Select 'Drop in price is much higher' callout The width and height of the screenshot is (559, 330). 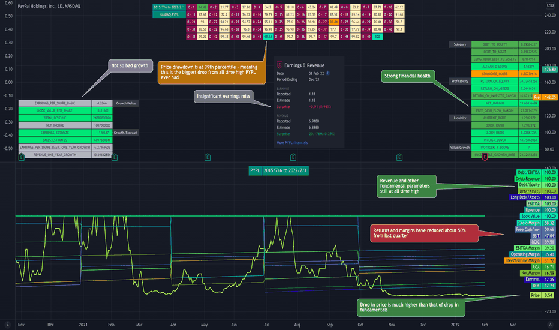pyautogui.click(x=411, y=308)
